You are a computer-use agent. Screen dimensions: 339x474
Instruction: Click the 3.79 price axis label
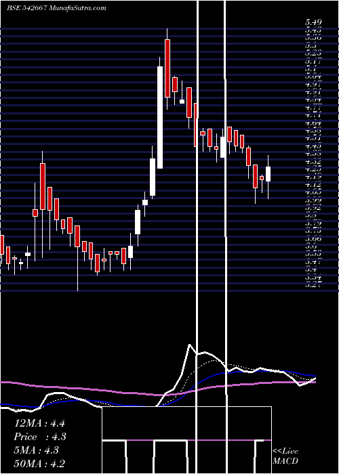313,223
